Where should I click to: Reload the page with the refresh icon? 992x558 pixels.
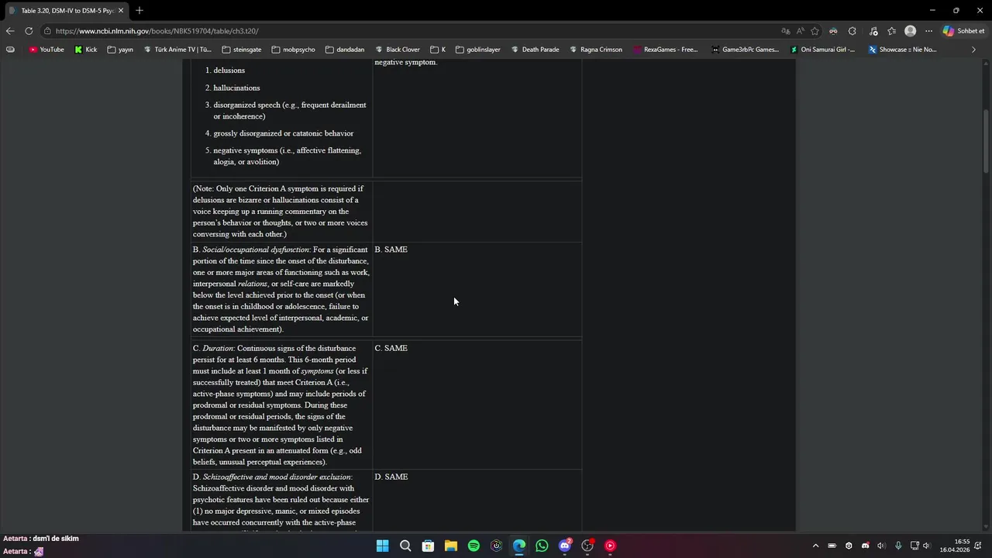[x=29, y=31]
